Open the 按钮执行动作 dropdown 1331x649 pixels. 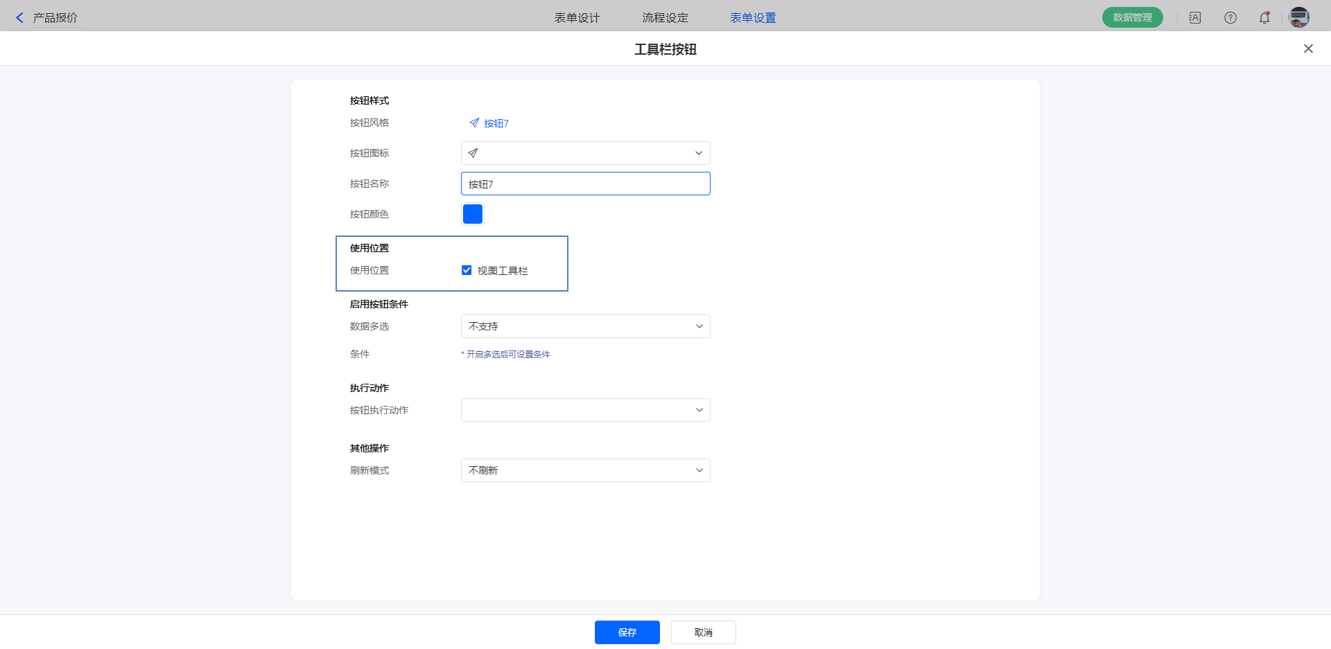[585, 410]
